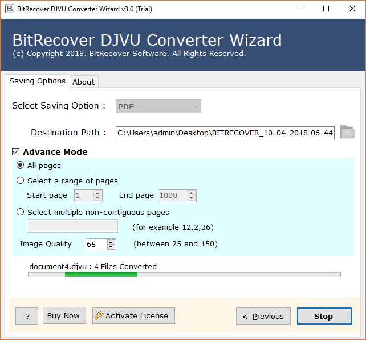Choose Select a range of pages option
Viewport: 366px width, 340px height.
coord(21,181)
